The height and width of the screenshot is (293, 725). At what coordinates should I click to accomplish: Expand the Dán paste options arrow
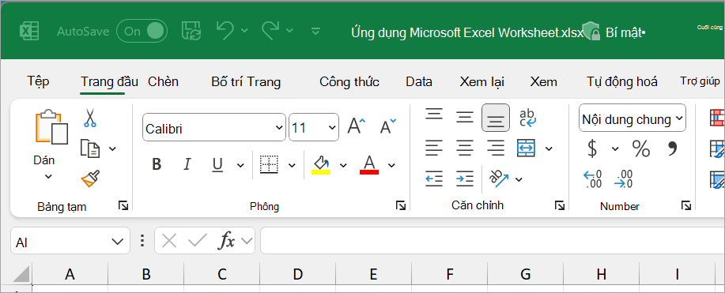[48, 176]
